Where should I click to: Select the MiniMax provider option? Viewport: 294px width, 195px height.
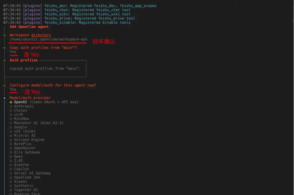[19, 119]
